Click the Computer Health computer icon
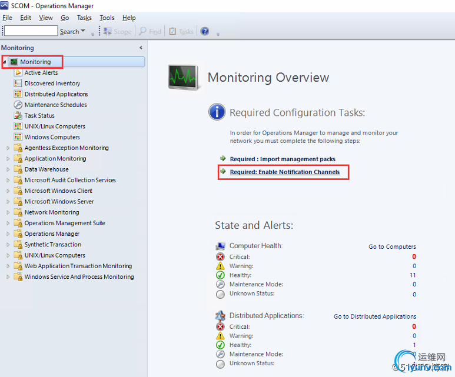 [x=220, y=246]
